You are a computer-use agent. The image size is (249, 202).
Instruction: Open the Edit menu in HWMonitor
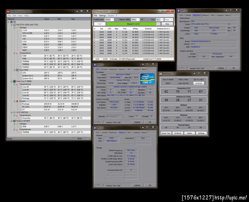pos(15,16)
